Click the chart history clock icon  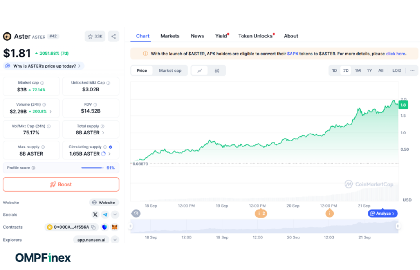point(136,214)
